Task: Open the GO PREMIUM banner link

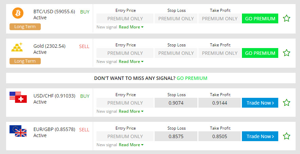Action: 192,78
